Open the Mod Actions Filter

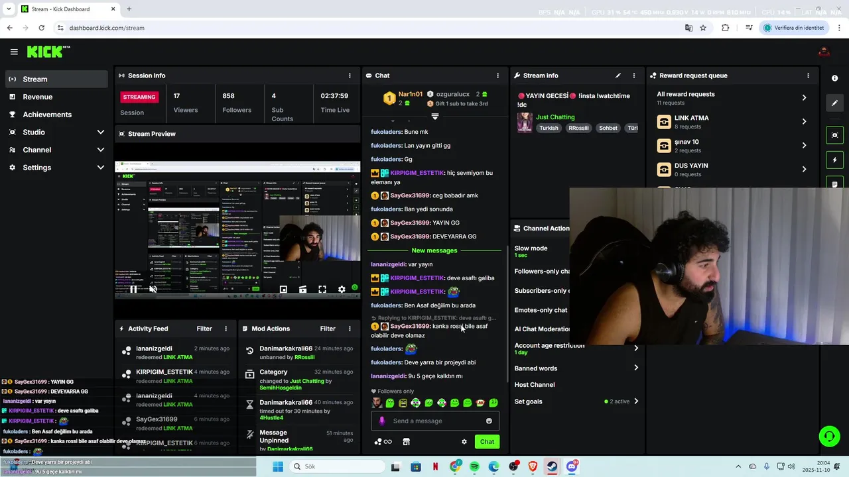click(328, 329)
